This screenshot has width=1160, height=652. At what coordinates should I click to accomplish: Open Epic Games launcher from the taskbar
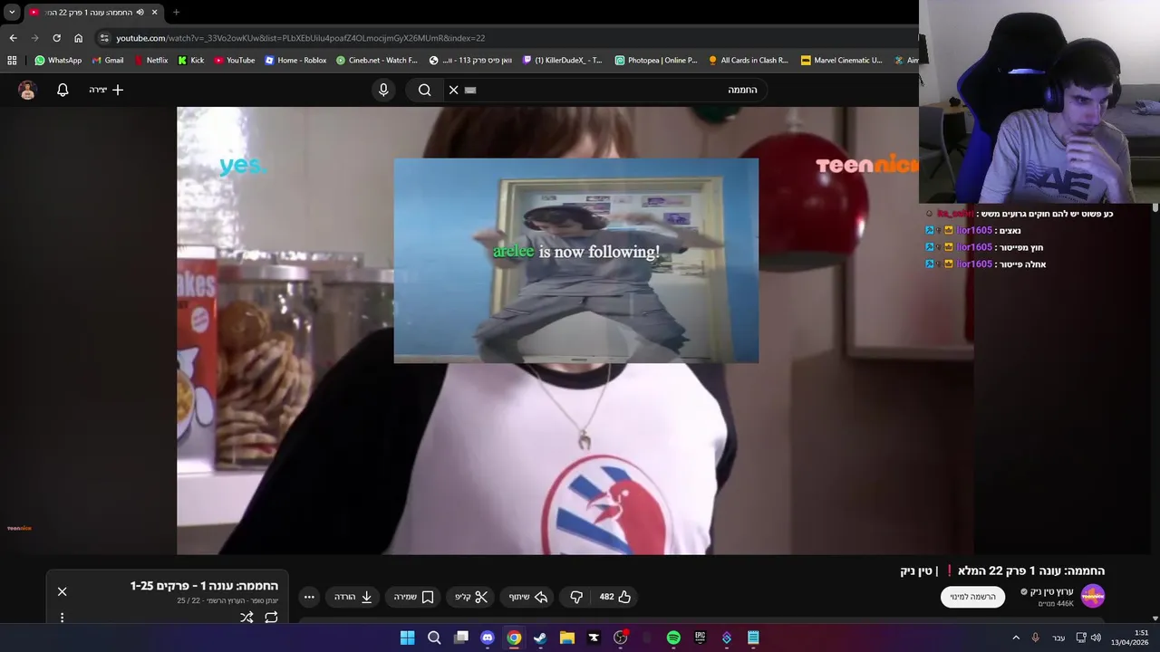point(700,638)
